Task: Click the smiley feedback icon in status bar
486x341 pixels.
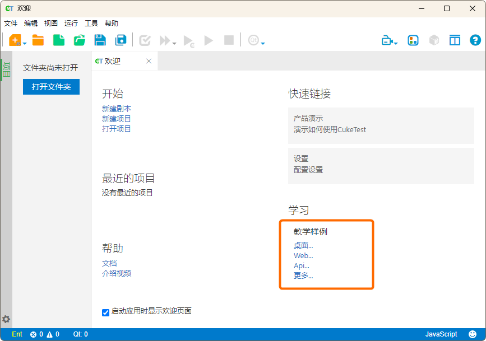Action: pyautogui.click(x=473, y=334)
